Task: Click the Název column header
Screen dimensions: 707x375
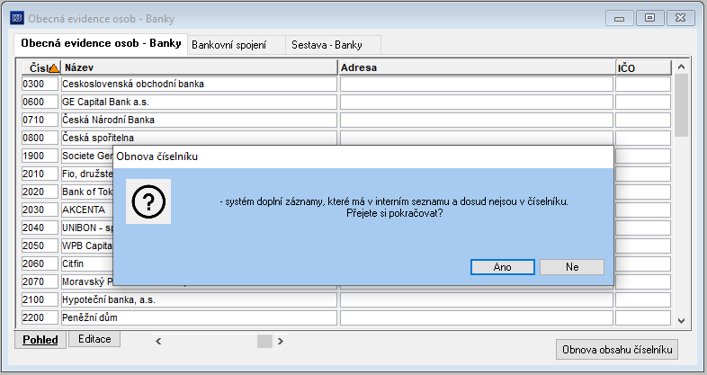Action: pyautogui.click(x=199, y=67)
